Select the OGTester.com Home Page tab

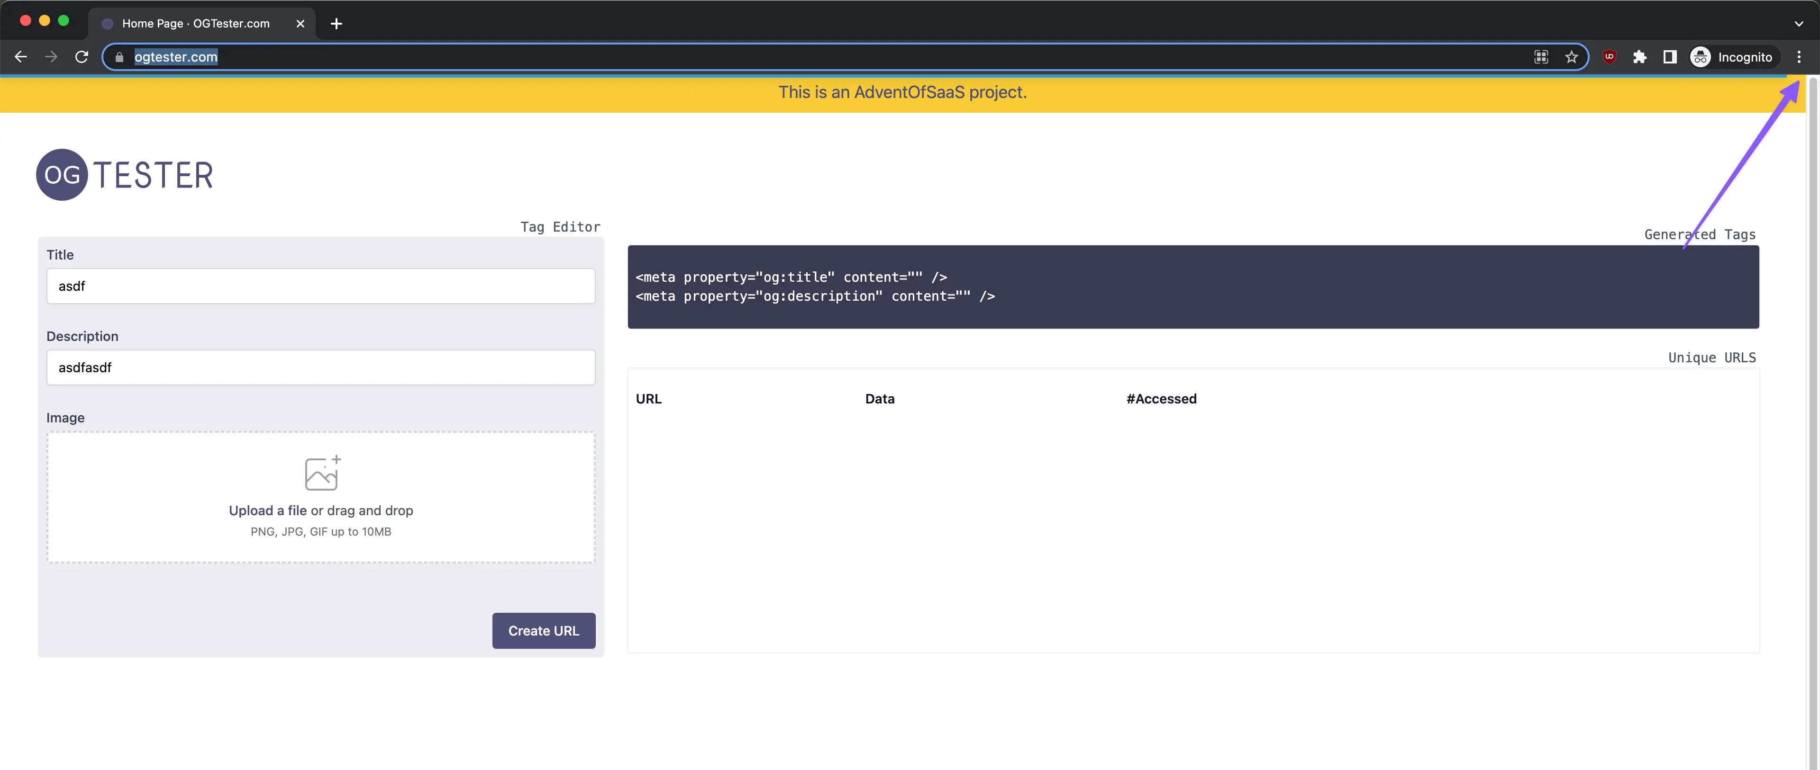click(x=196, y=23)
